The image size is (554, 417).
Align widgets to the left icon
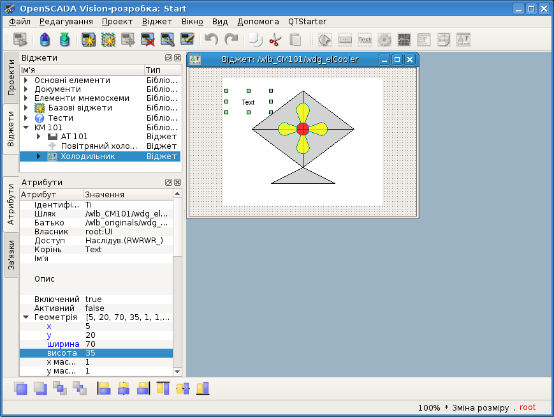[104, 388]
